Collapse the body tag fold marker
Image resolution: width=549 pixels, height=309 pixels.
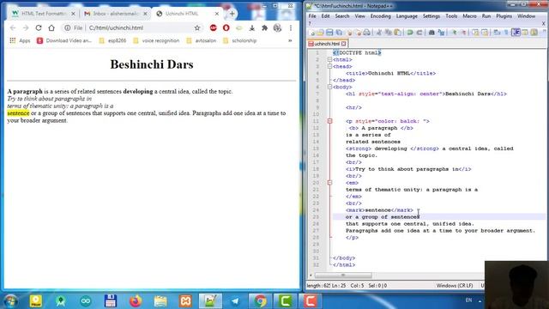tap(329, 87)
